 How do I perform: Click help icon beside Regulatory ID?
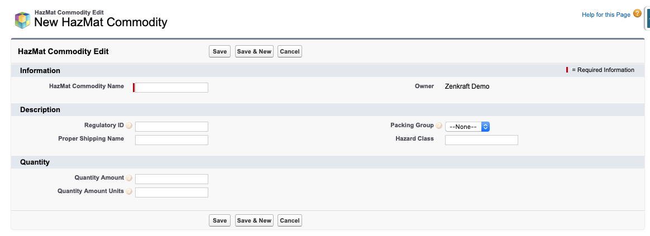click(129, 126)
